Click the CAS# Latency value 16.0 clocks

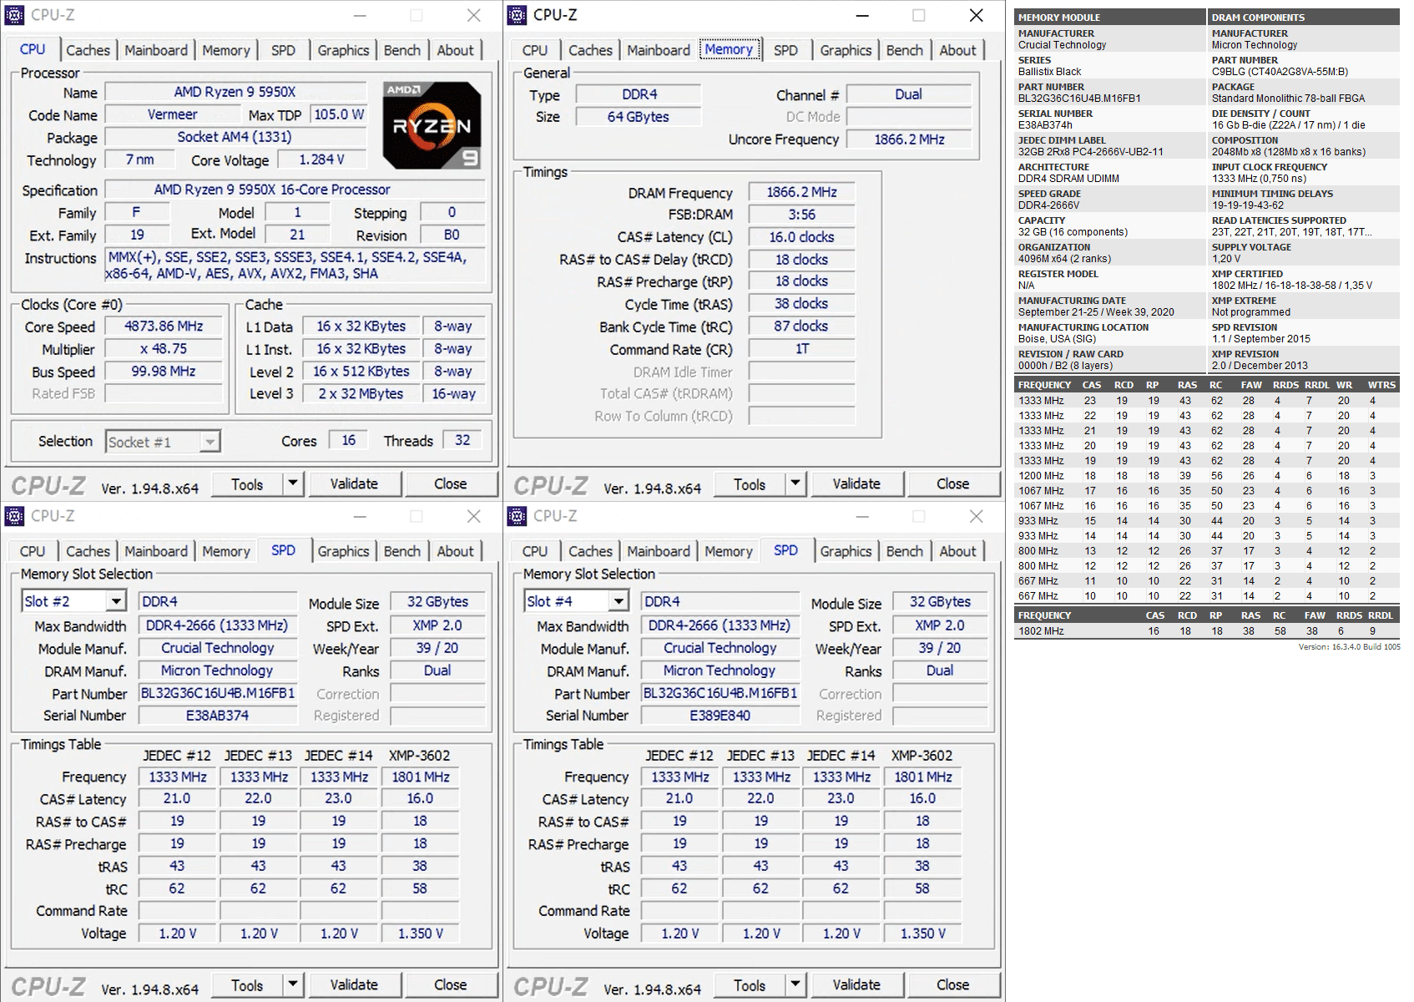802,237
